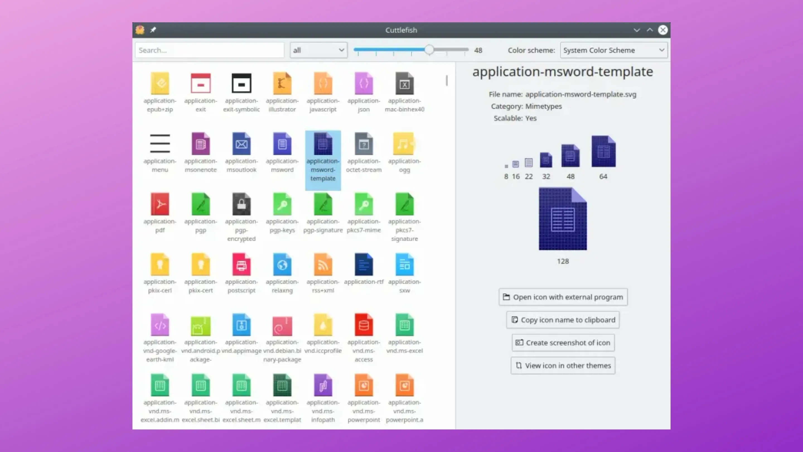Viewport: 803px width, 452px height.
Task: Select the application-vnd.appimage icon
Action: click(241, 324)
